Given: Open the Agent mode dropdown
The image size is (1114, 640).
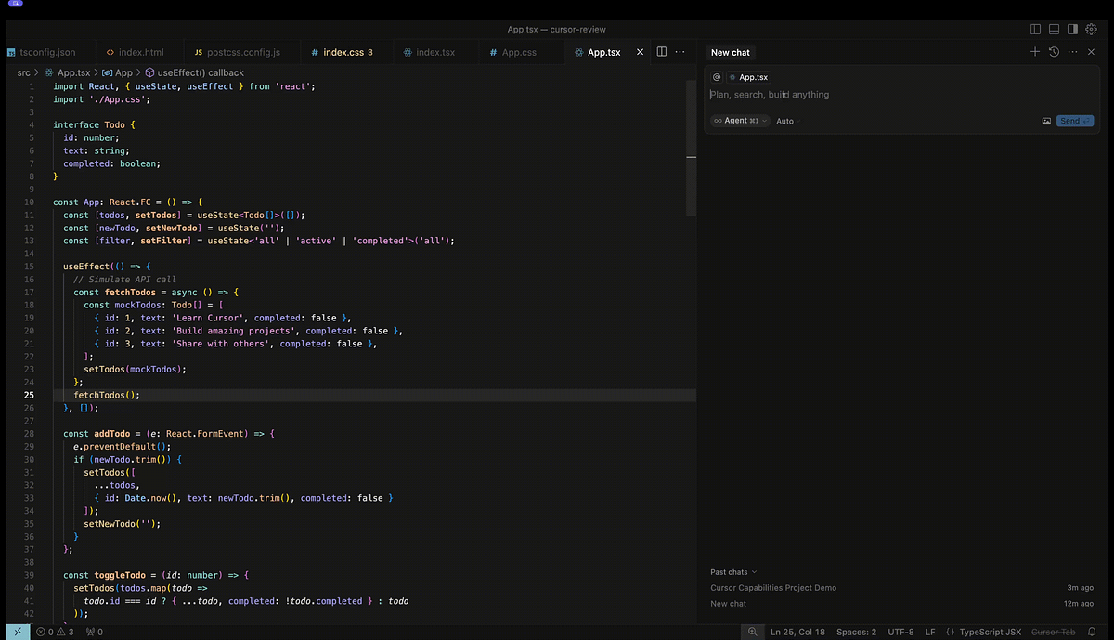Looking at the screenshot, I should click(x=738, y=120).
